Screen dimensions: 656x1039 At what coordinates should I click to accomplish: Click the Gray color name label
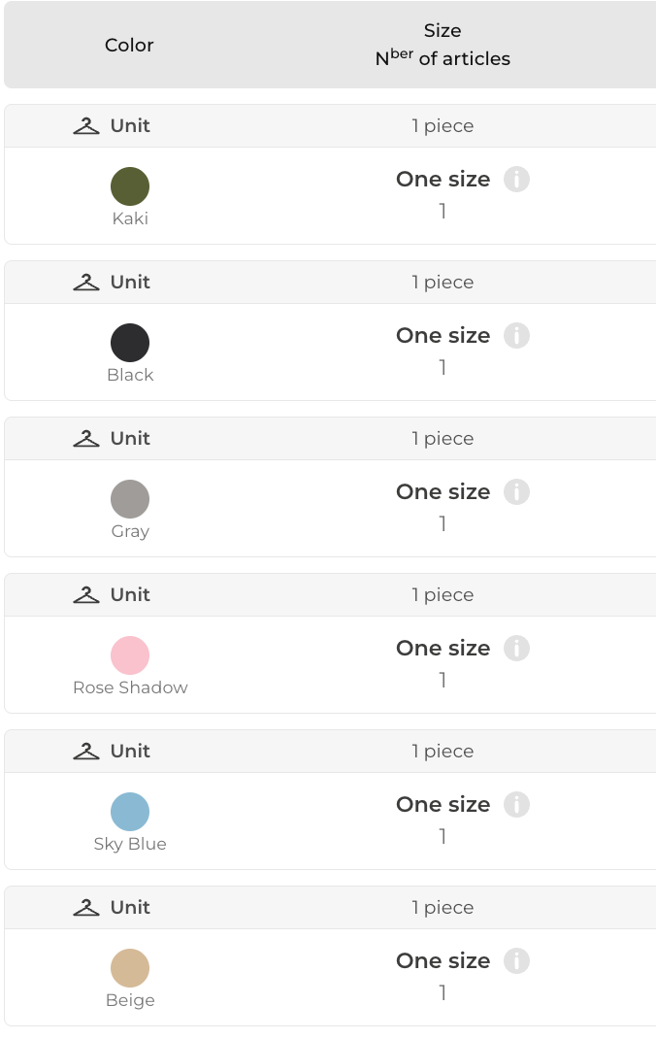[130, 531]
